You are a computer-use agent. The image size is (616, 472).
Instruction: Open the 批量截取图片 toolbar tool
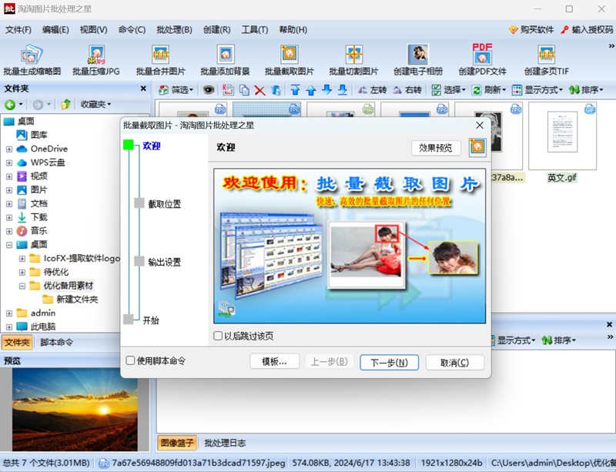[x=290, y=60]
